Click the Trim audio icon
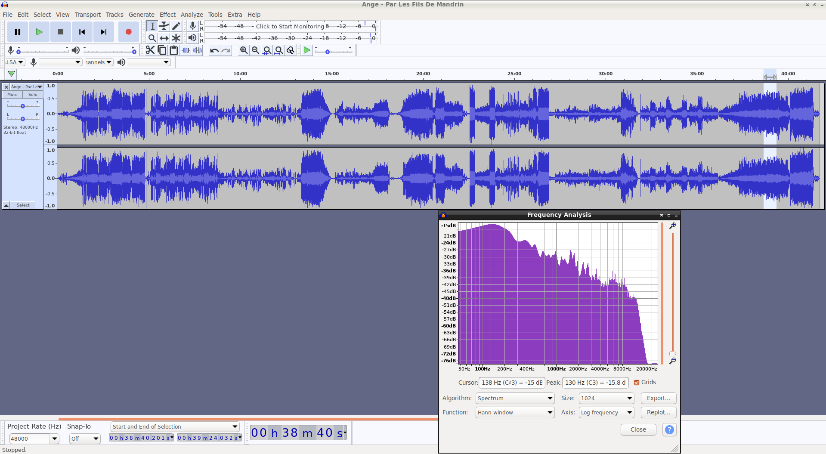This screenshot has height=454, width=826. tap(186, 50)
